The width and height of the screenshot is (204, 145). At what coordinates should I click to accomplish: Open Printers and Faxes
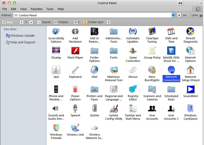pos(94,93)
